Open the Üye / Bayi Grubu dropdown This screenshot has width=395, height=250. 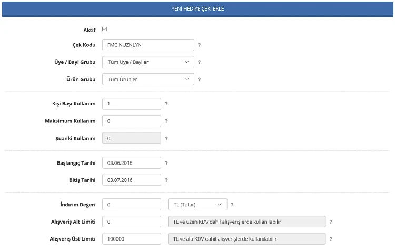(148, 62)
